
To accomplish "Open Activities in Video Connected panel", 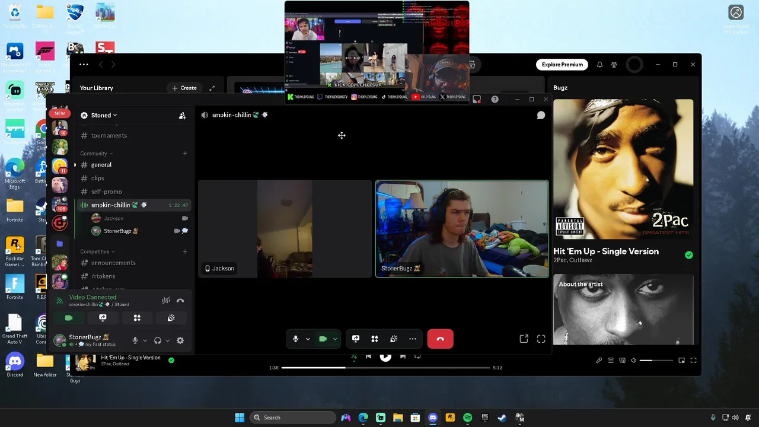I will (x=137, y=318).
